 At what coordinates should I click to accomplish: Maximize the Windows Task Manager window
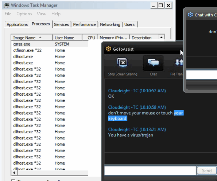161,5
